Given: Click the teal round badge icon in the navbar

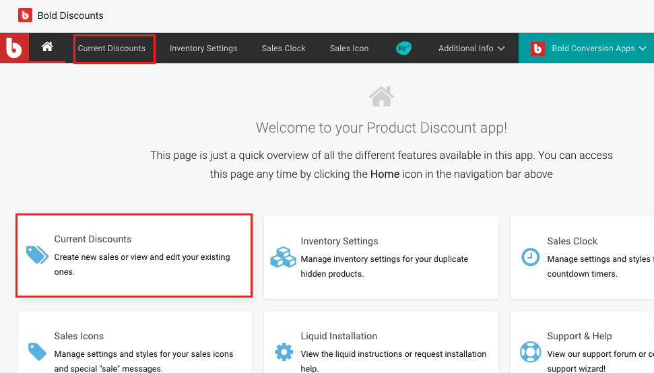Looking at the screenshot, I should [x=403, y=48].
